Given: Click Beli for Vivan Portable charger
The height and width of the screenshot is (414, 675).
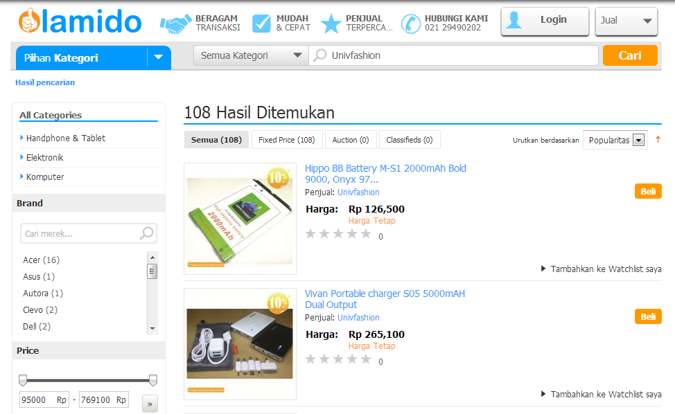Looking at the screenshot, I should 648,317.
